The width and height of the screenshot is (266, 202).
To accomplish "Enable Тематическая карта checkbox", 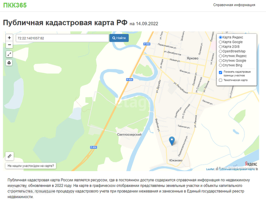I will (221, 80).
